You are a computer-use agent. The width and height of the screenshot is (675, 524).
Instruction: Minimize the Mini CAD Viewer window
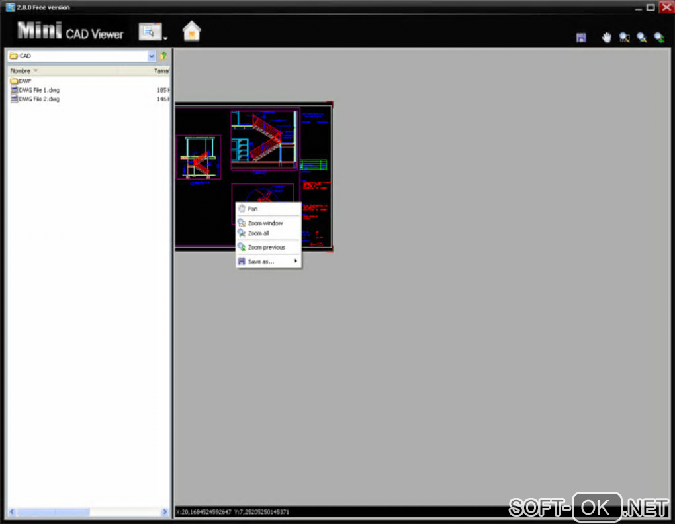(x=639, y=7)
